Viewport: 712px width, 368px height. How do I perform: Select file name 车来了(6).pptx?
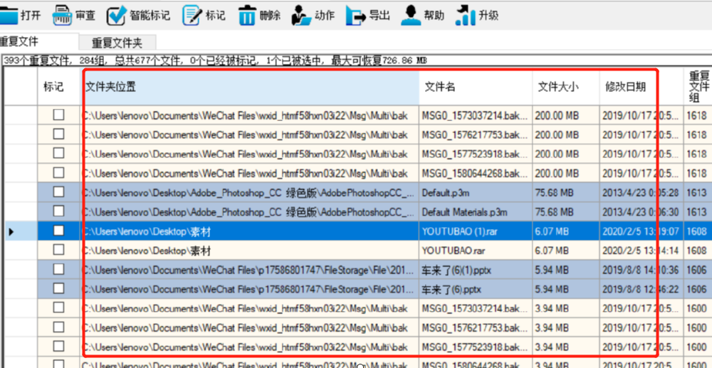pos(451,290)
